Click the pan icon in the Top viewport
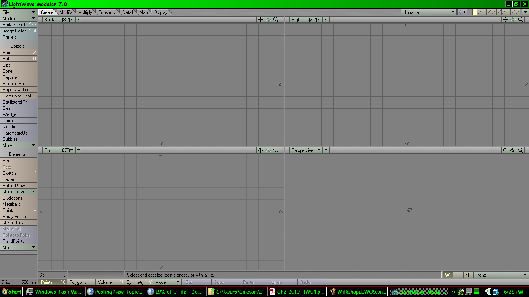The height and width of the screenshot is (297, 529). pos(261,150)
